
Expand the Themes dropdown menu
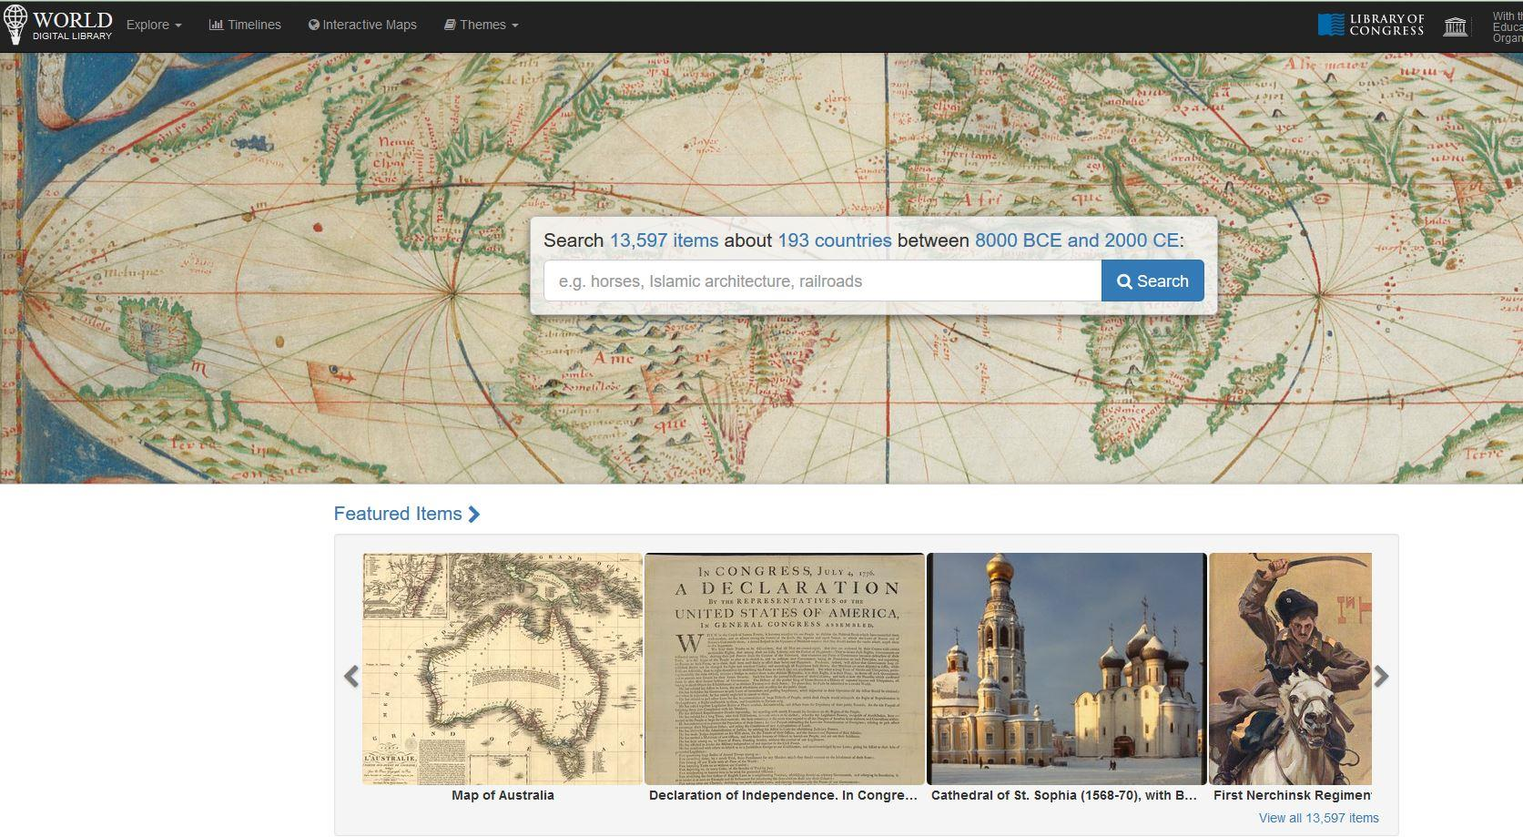pos(481,25)
